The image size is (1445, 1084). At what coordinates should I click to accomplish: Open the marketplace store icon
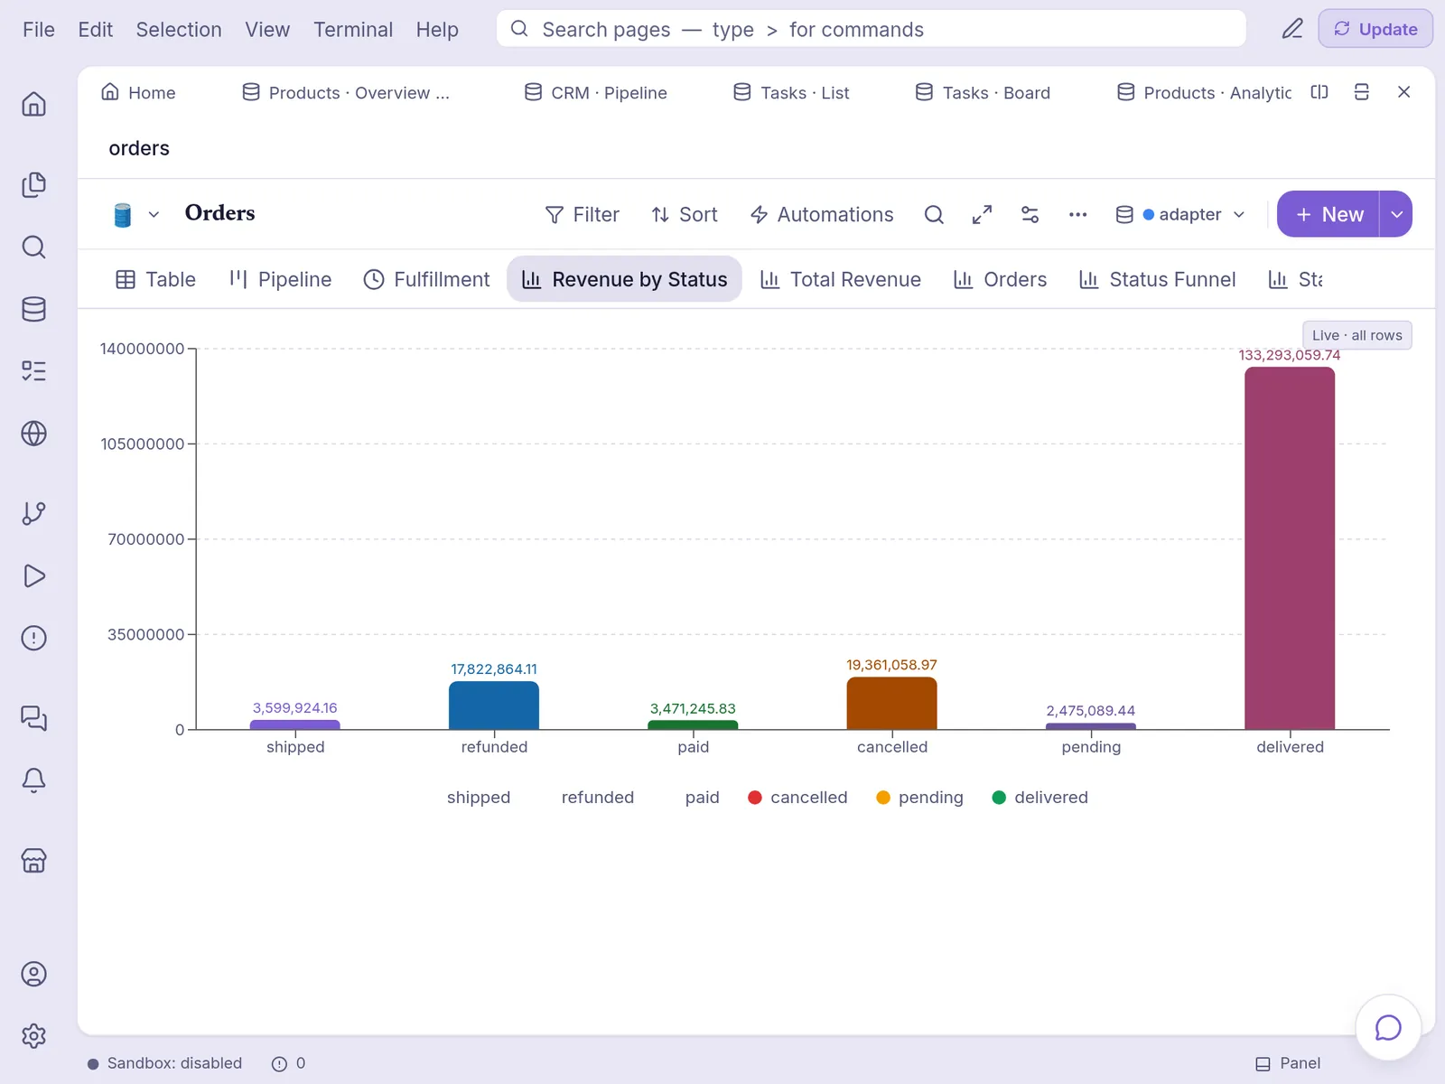click(x=33, y=861)
